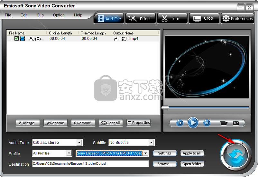Viewport: 258px width, 177px height.
Task: Open the Clip menu
Action: pos(40,15)
